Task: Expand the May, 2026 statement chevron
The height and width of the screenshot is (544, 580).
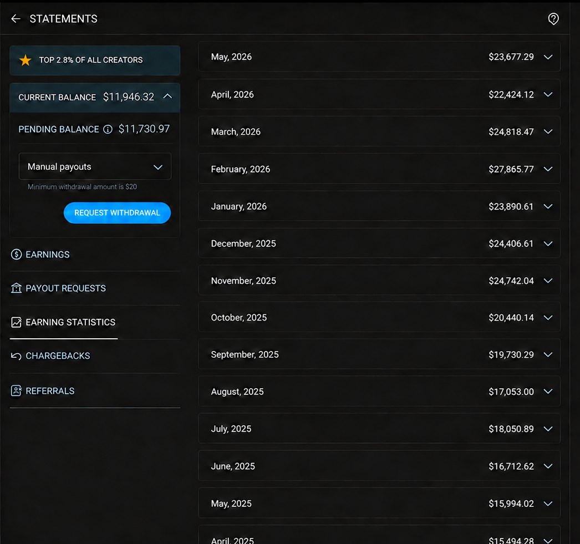Action: pyautogui.click(x=548, y=57)
